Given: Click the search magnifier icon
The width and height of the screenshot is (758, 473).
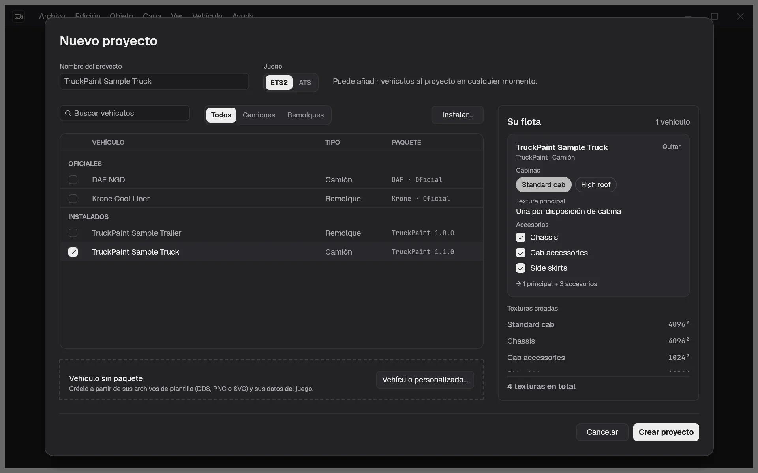Looking at the screenshot, I should click(68, 114).
